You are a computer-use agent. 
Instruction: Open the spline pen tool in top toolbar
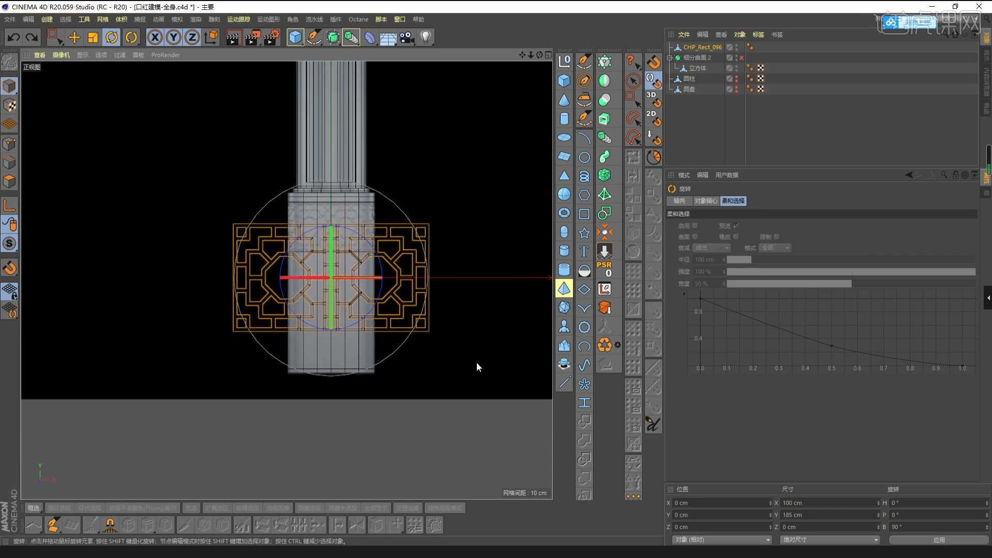[x=314, y=37]
